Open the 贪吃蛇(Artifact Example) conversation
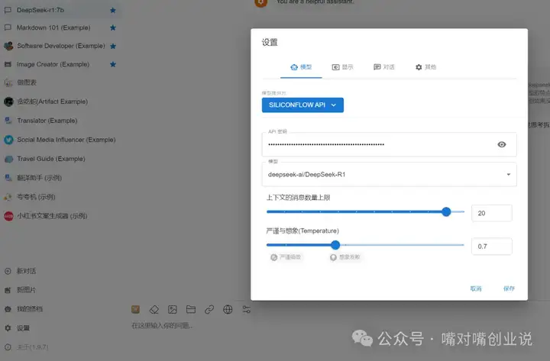Viewport: 550px width, 361px height. click(60, 102)
